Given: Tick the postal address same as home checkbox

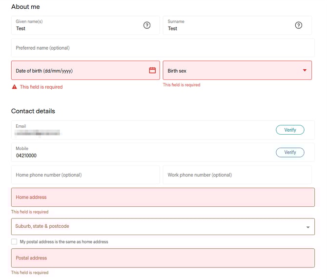Looking at the screenshot, I should click(14, 241).
